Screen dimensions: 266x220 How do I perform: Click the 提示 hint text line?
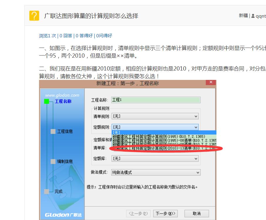[142, 187]
